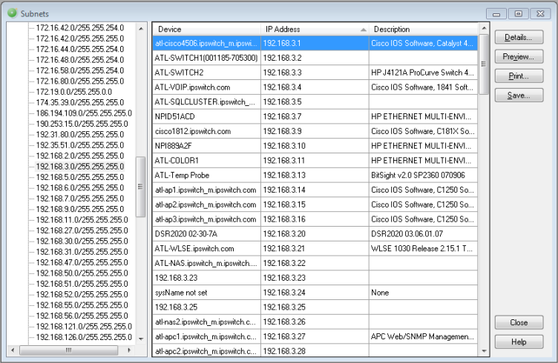Click the BitSight v2.0 SP2360 description cell
This screenshot has width=558, height=363.
tap(424, 175)
